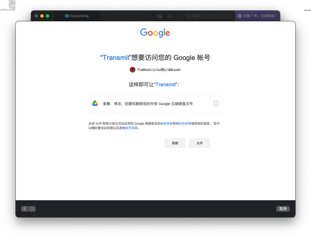
Task: Go forward with the right chevron button
Action: pos(32,209)
